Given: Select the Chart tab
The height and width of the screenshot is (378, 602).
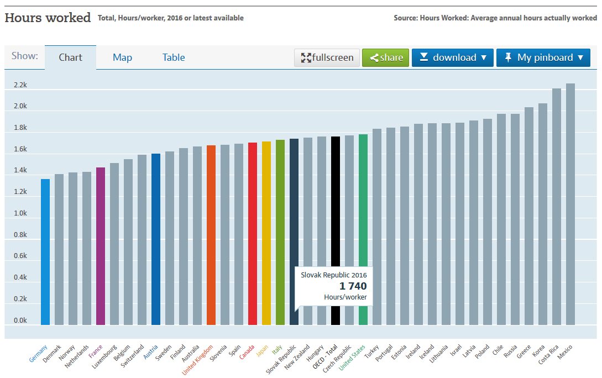Looking at the screenshot, I should click(70, 57).
